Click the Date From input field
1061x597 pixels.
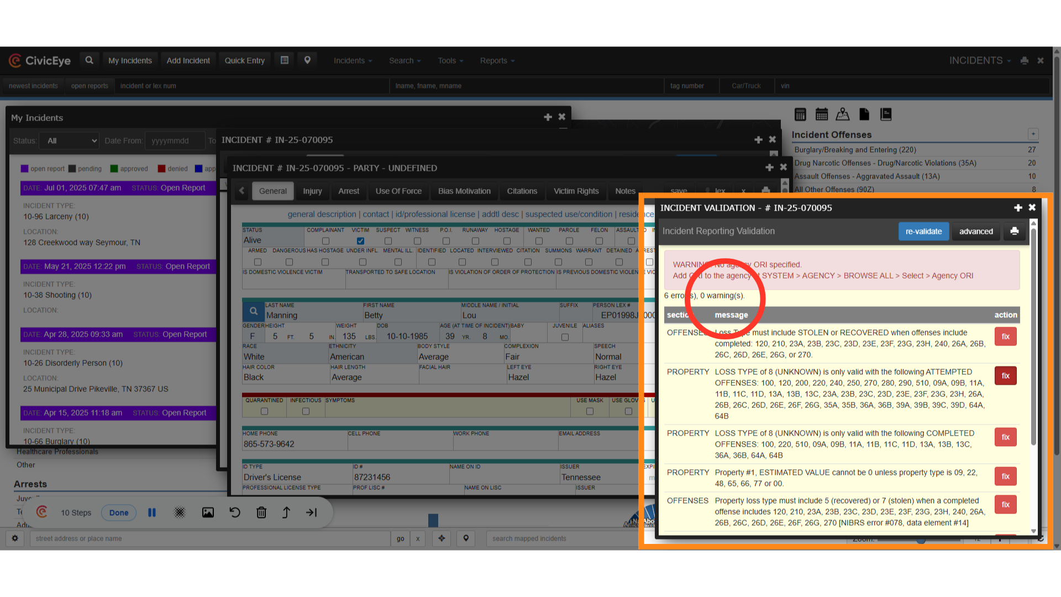tap(175, 141)
